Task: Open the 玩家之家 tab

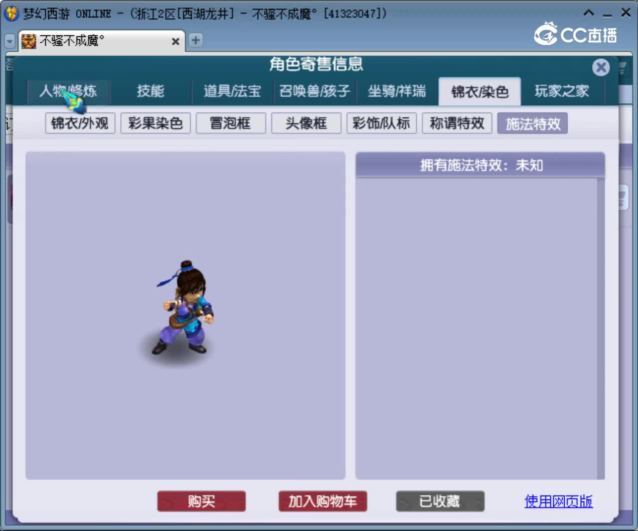Action: click(x=562, y=91)
